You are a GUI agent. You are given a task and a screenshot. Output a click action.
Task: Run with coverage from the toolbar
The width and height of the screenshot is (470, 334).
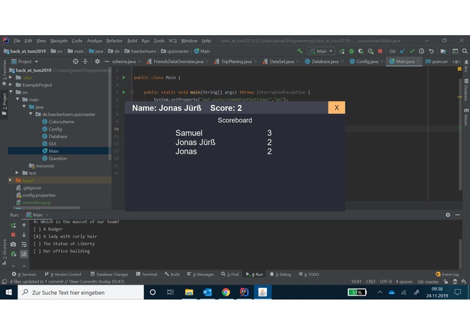pyautogui.click(x=360, y=51)
